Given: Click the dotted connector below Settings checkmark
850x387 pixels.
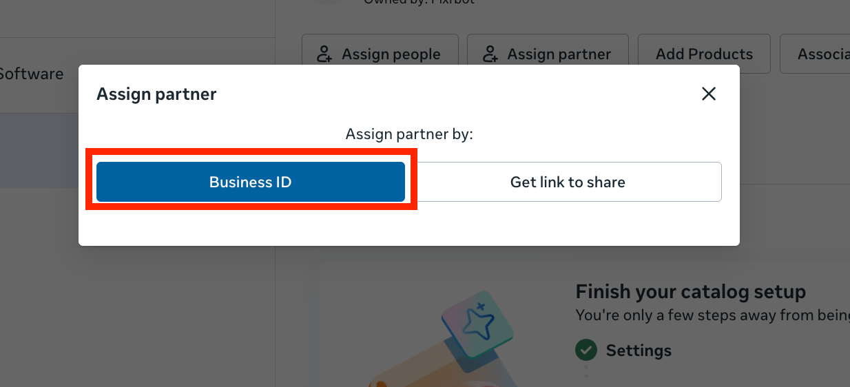Looking at the screenshot, I should pos(586,370).
